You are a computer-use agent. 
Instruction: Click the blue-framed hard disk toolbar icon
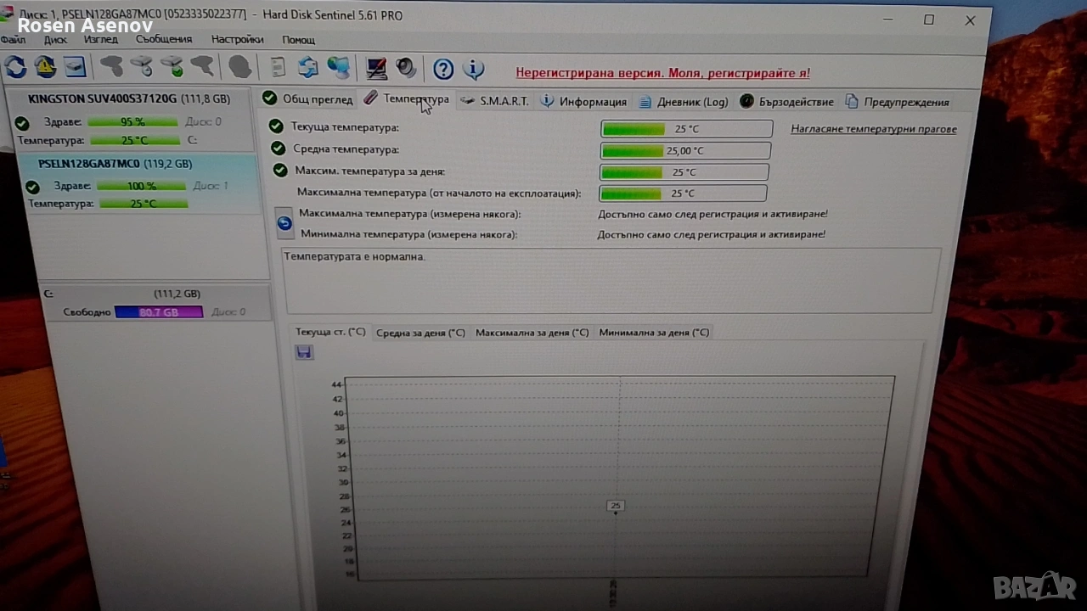pyautogui.click(x=76, y=66)
